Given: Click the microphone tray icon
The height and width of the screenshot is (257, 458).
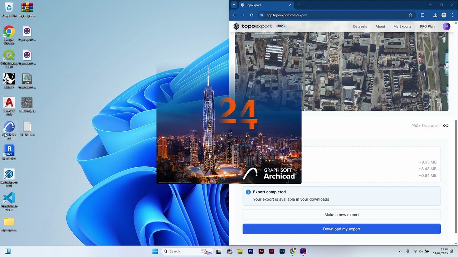Looking at the screenshot, I should click(x=408, y=251).
